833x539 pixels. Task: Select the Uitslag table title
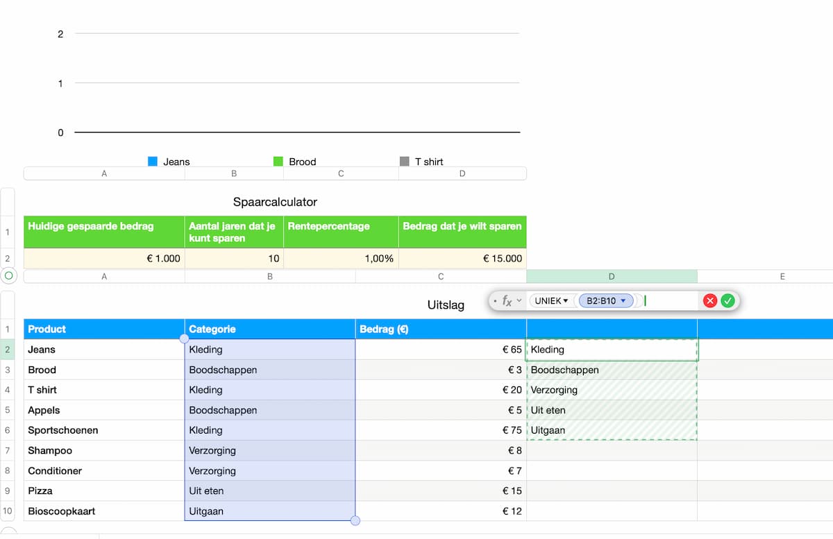(x=446, y=305)
